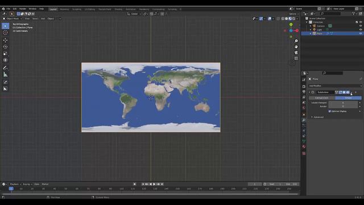Toggle Collection visibility eye in outliner
This screenshot has height=205, width=364.
click(x=361, y=22)
